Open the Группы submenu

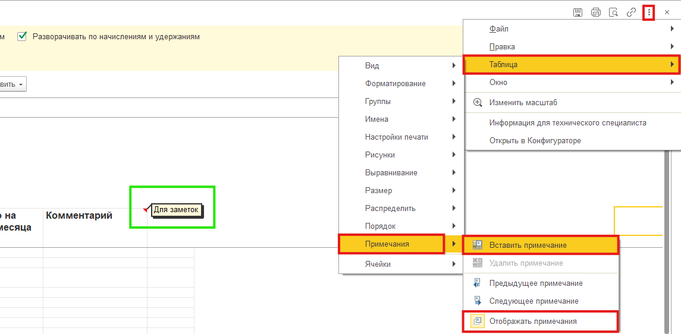(x=401, y=101)
